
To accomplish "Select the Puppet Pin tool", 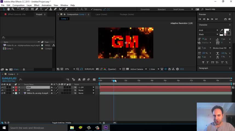I will click(66, 9).
